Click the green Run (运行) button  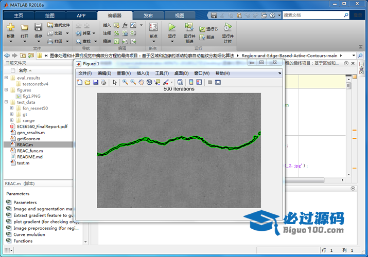tap(172, 27)
